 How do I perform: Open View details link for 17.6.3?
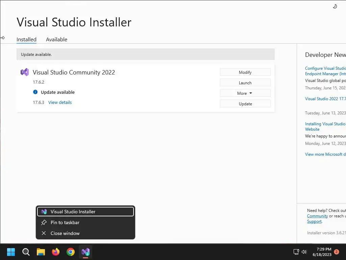60,102
